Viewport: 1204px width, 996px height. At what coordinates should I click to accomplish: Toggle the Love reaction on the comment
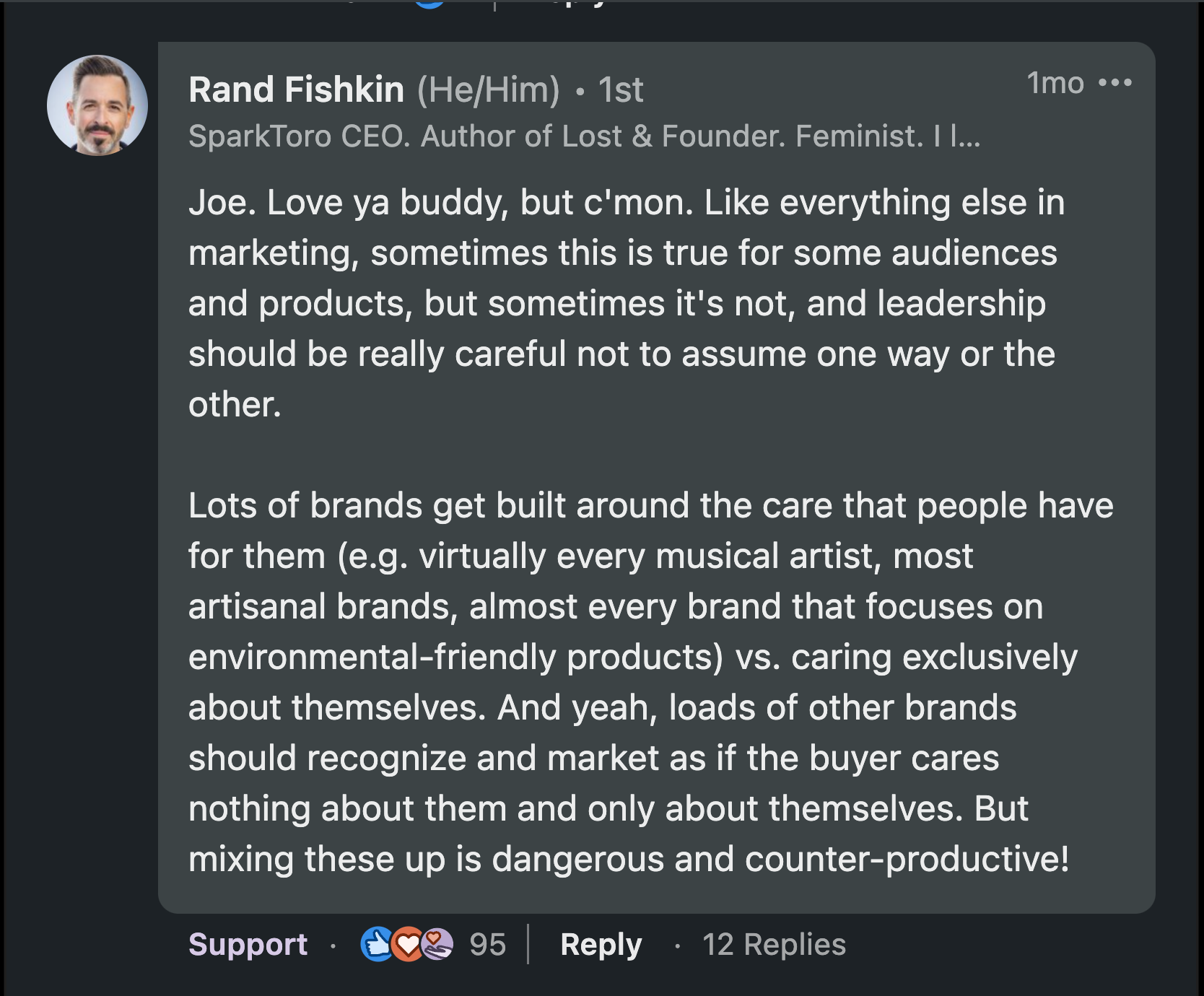coord(406,943)
